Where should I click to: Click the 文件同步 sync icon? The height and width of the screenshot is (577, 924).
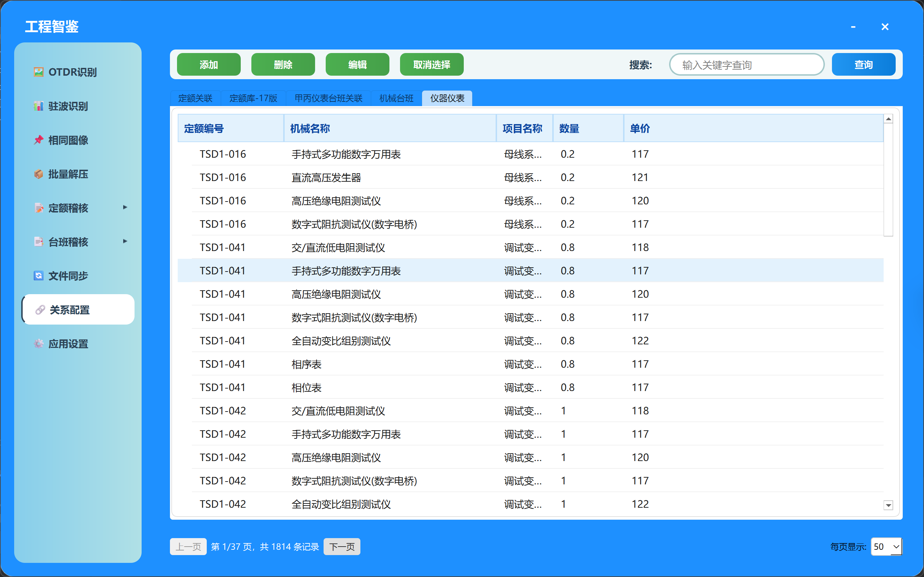38,276
